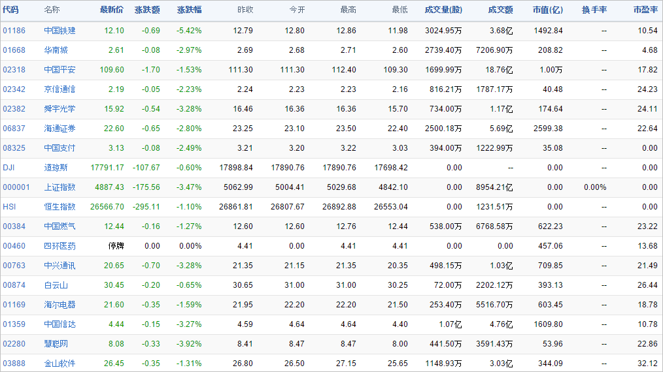Screen dimensions: 663x372
Task: Open 中国信达 stock page
Action: pos(59,324)
